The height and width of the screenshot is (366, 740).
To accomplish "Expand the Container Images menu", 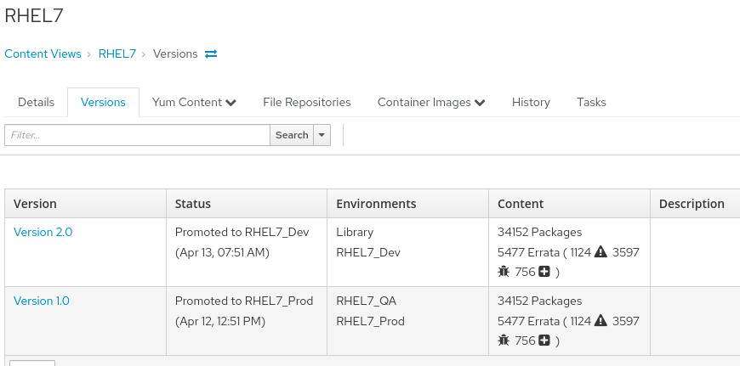I will coord(431,102).
